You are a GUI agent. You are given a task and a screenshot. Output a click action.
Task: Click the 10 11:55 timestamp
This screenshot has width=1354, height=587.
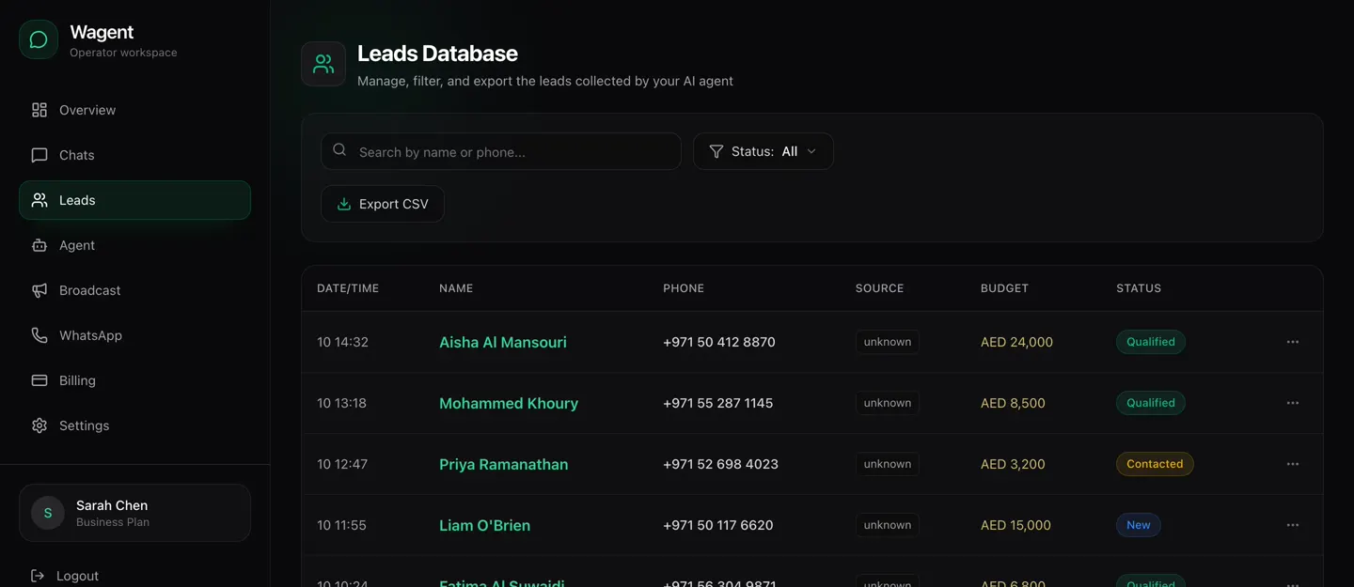tap(341, 525)
